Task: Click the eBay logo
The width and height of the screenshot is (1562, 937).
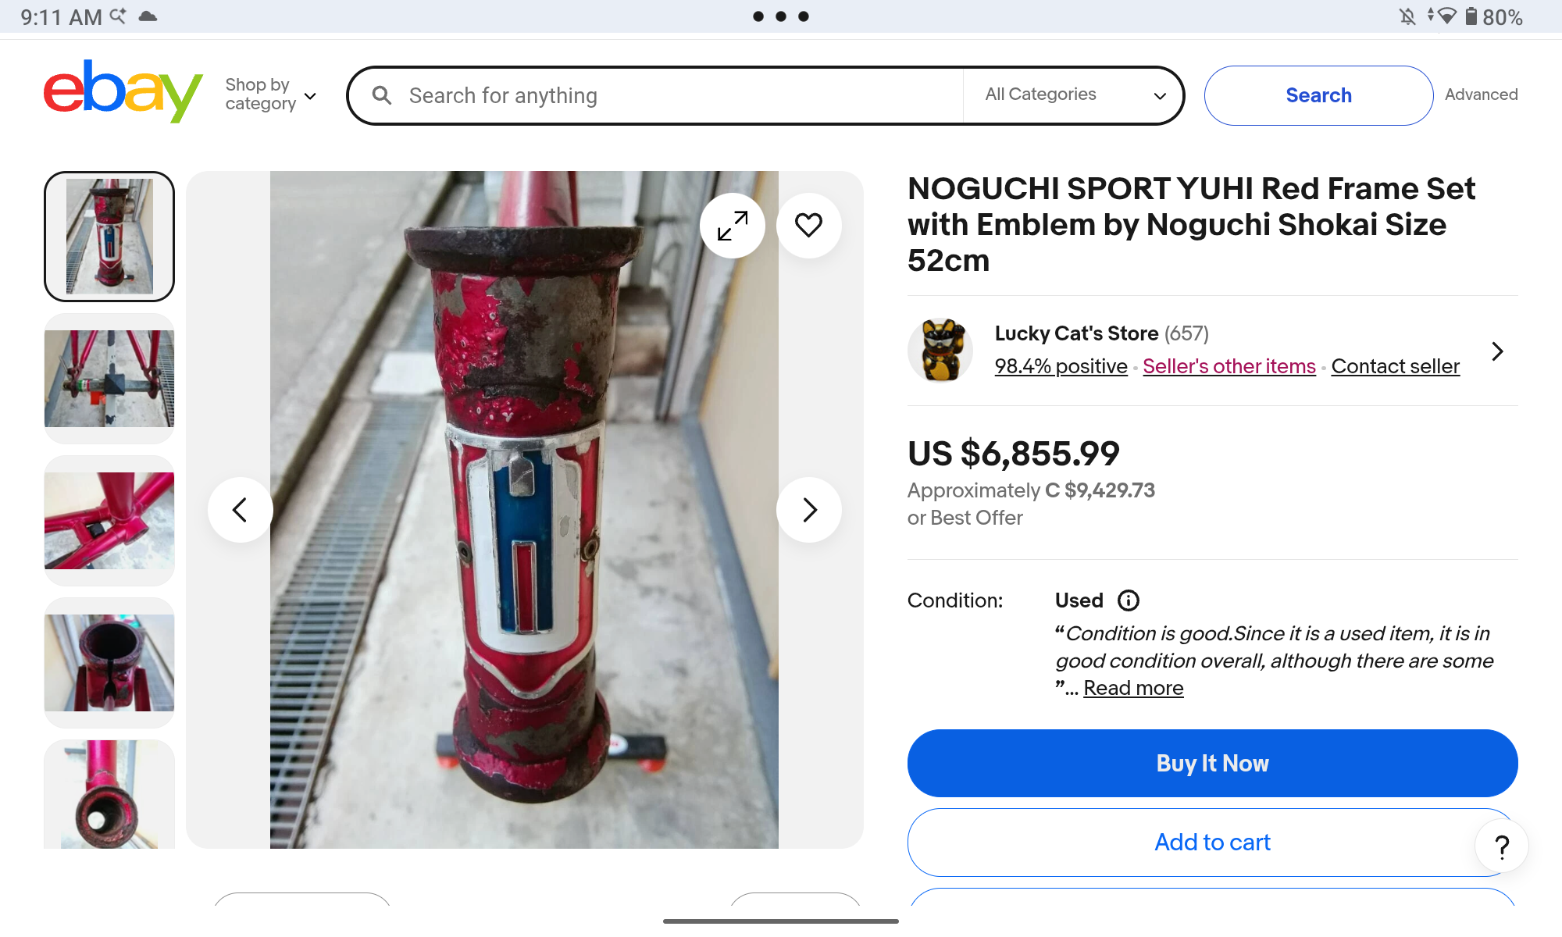Action: tap(123, 92)
